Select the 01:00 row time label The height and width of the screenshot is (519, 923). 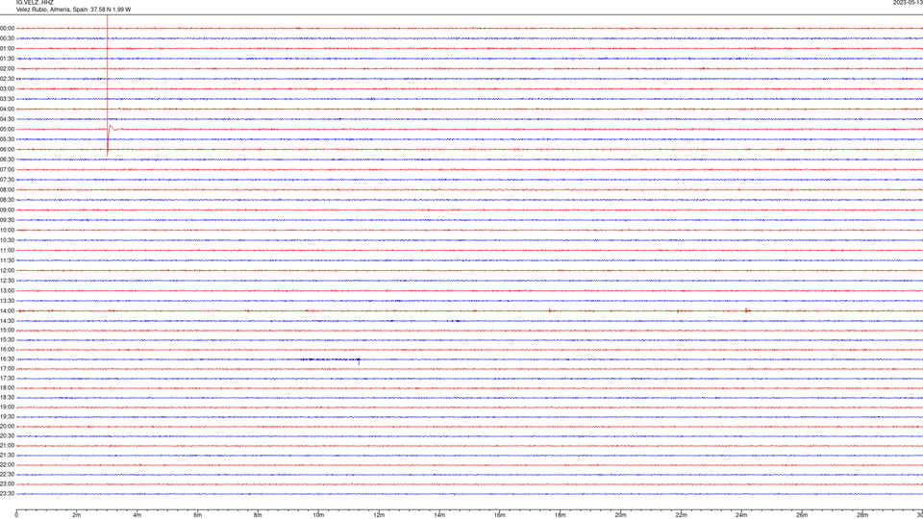coord(7,48)
